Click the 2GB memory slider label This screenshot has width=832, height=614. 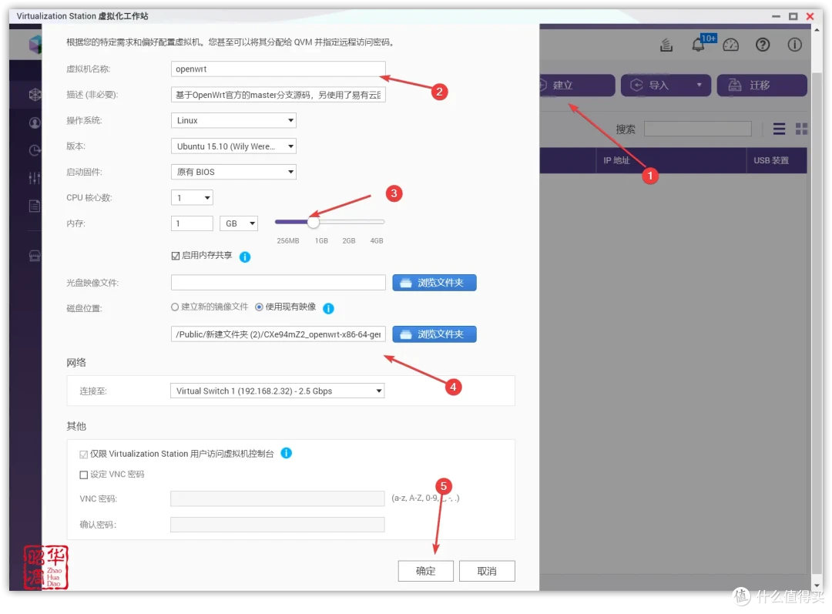pyautogui.click(x=349, y=241)
